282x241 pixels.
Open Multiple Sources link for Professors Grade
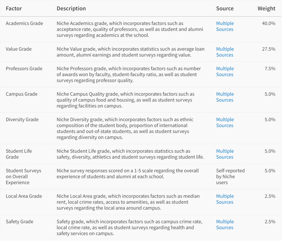(x=225, y=71)
